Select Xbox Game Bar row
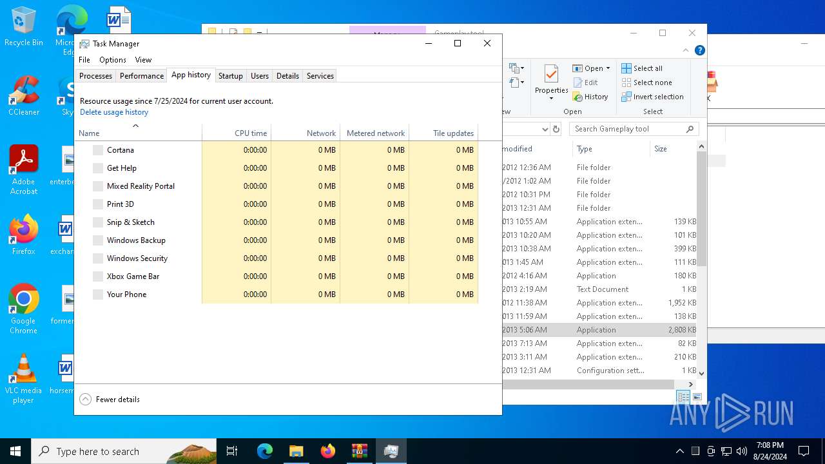The image size is (825, 464). coord(277,276)
